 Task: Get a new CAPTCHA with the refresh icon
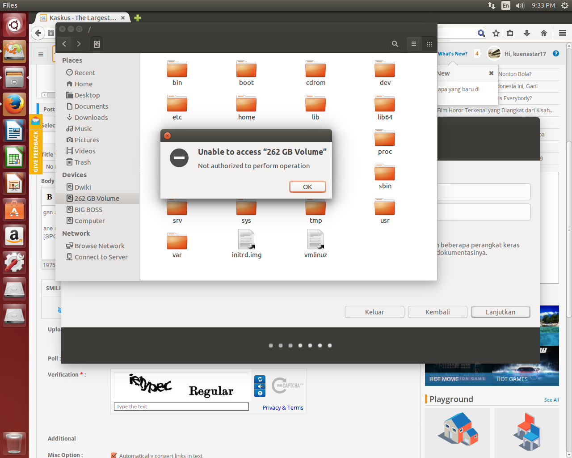click(260, 379)
